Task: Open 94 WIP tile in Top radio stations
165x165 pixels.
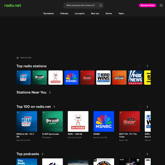Action: click(x=40, y=78)
